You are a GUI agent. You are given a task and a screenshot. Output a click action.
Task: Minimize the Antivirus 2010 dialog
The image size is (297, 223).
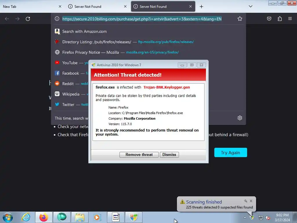[x=182, y=65]
